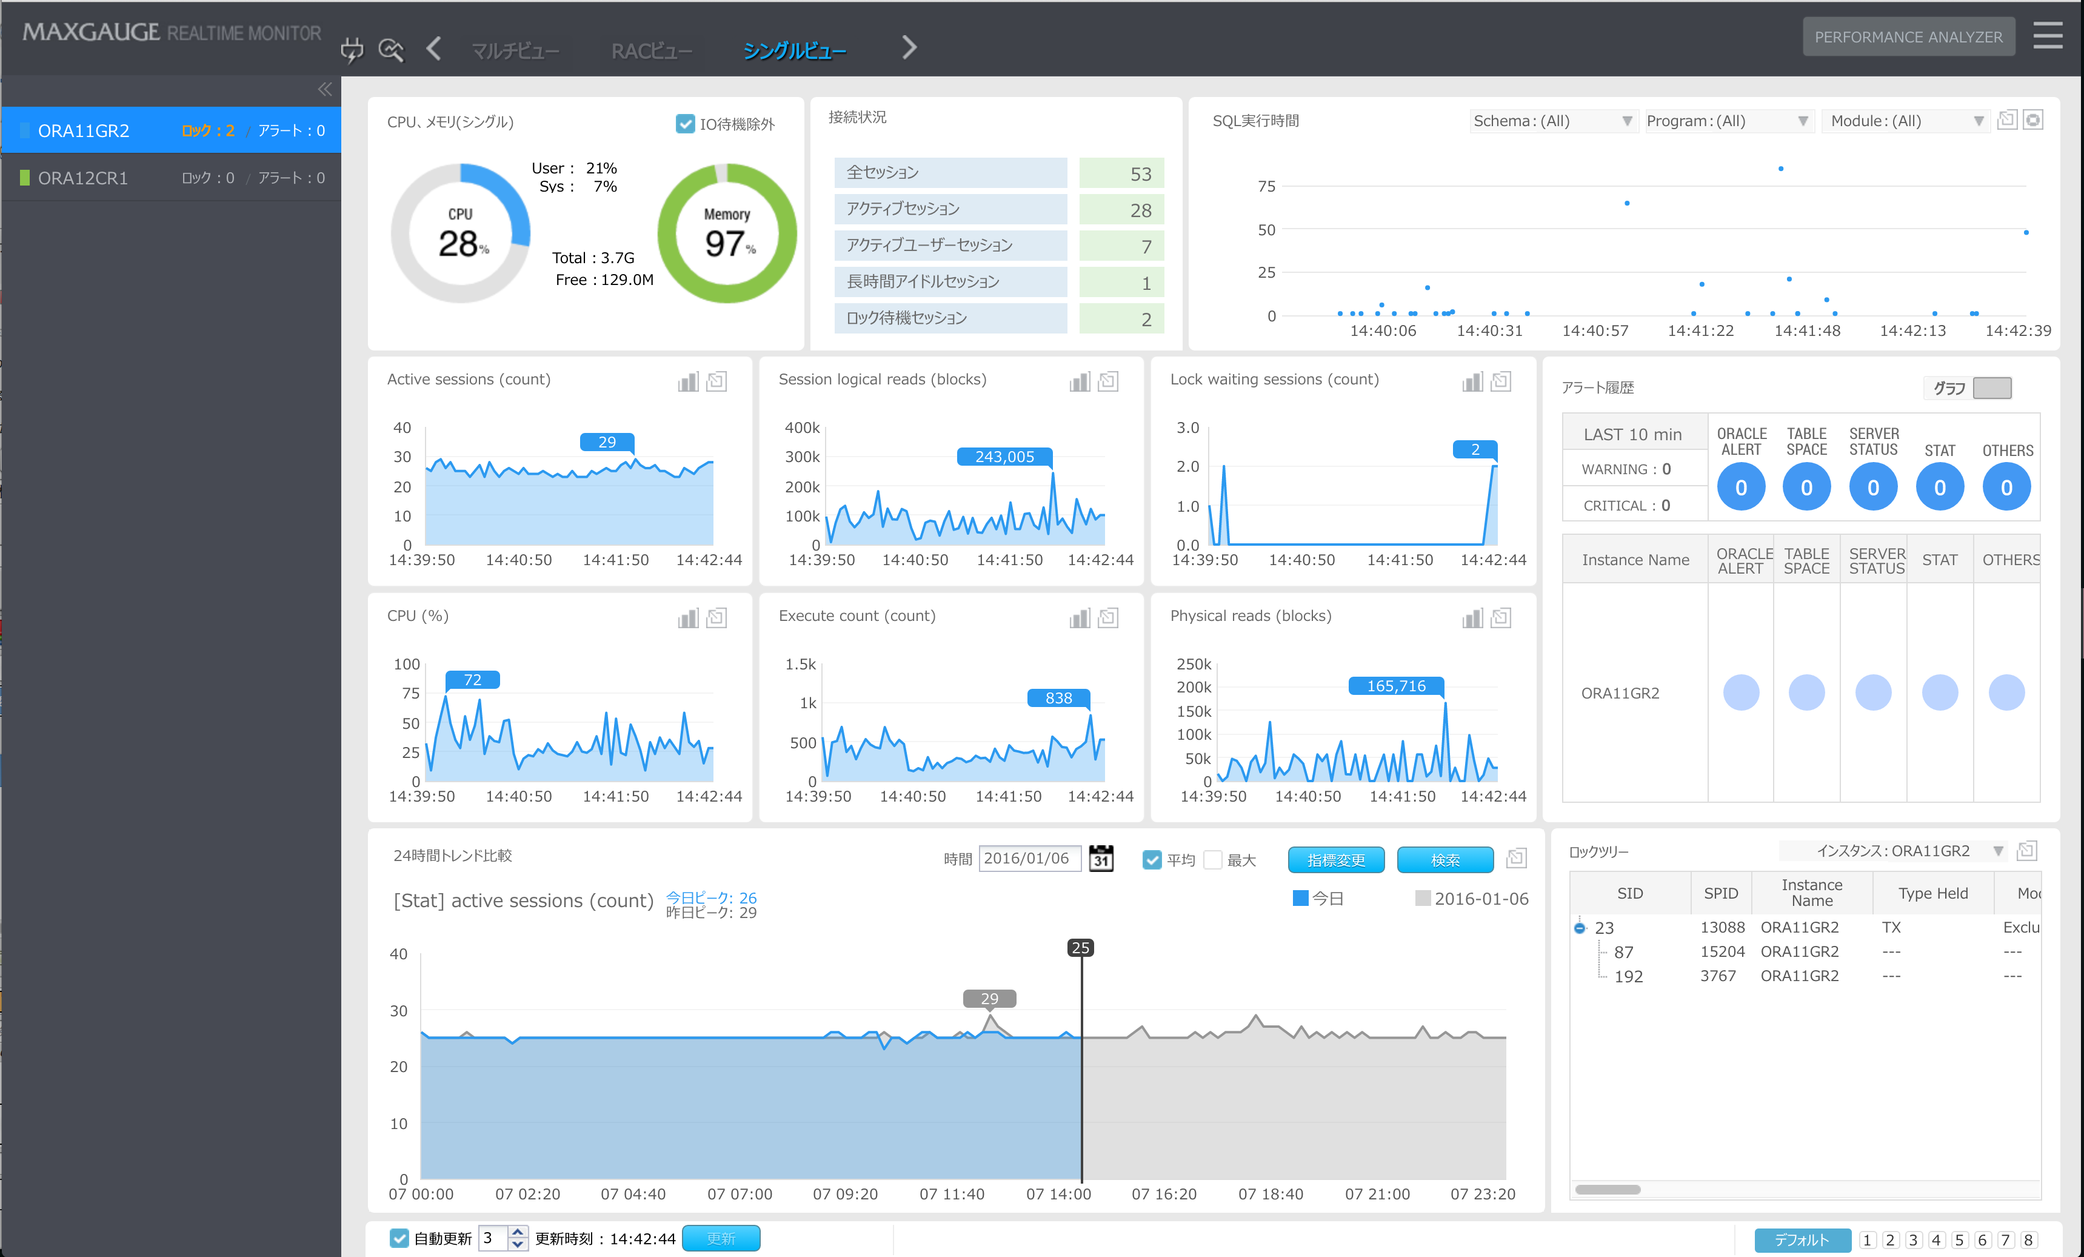Select the ORA12CR1 instance in sidebar
2084x1257 pixels.
171,178
